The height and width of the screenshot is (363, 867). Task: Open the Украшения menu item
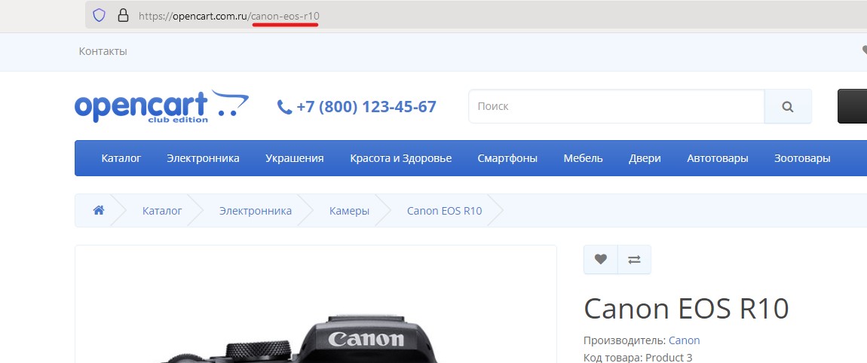(294, 159)
